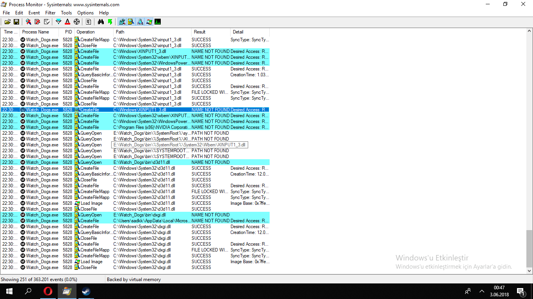Toggle Show Registry Activity

(122, 22)
